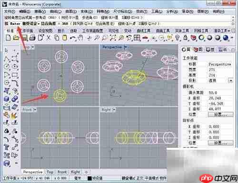
Task: Click the viewport title value Perspective in properties
Action: (x=220, y=64)
